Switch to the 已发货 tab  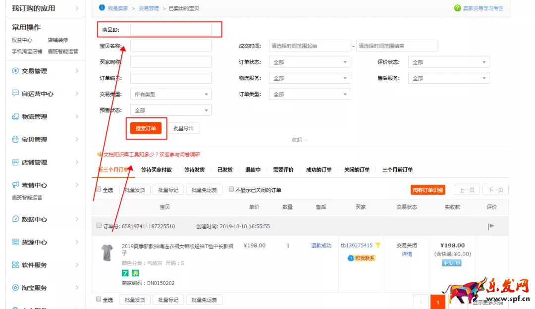pos(224,169)
